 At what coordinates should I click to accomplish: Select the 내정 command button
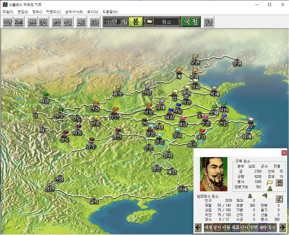tap(208, 227)
